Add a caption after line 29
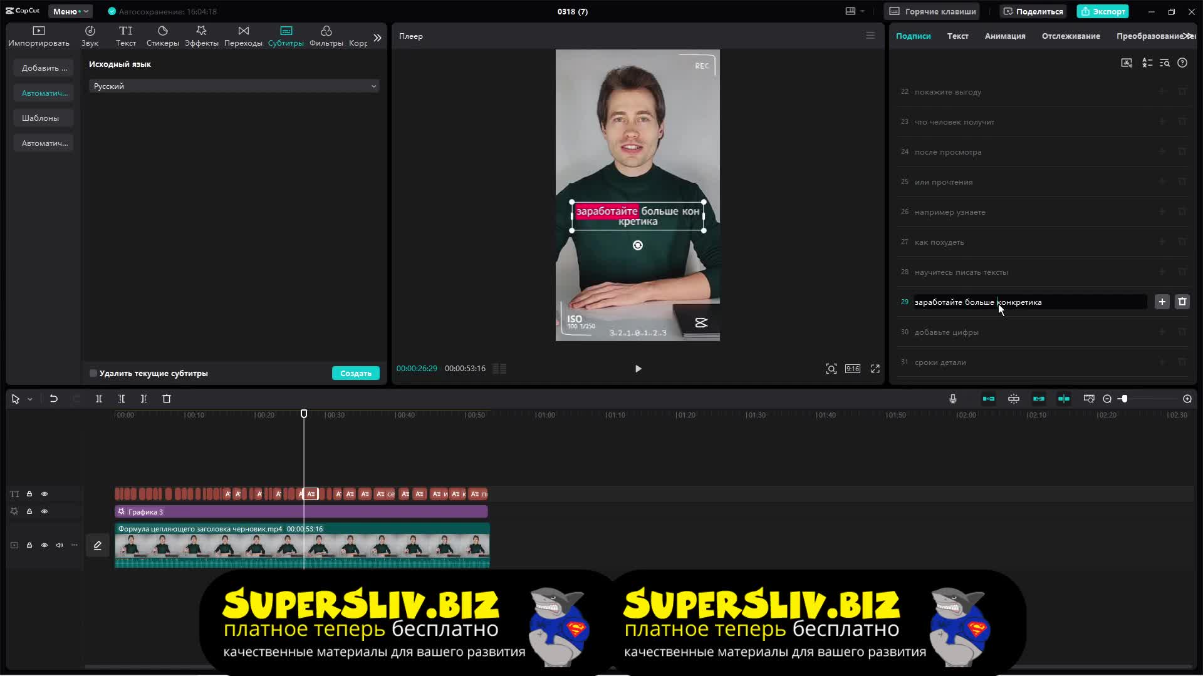1203x676 pixels. click(1162, 302)
